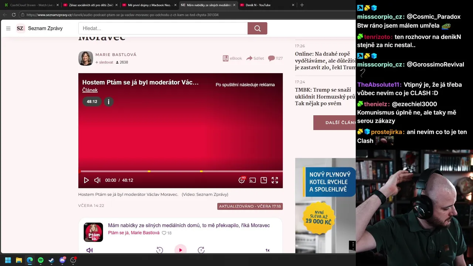Toggle picture-in-picture mini player
The image size is (473, 266).
coord(264,180)
